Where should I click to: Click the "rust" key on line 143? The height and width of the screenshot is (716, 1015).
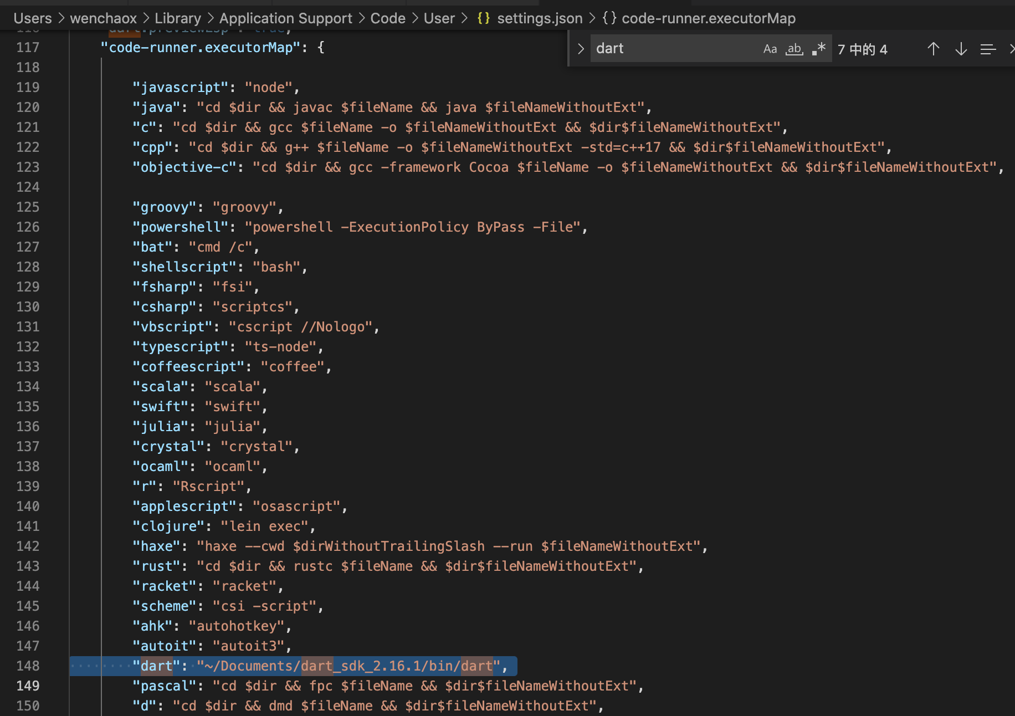click(x=156, y=566)
